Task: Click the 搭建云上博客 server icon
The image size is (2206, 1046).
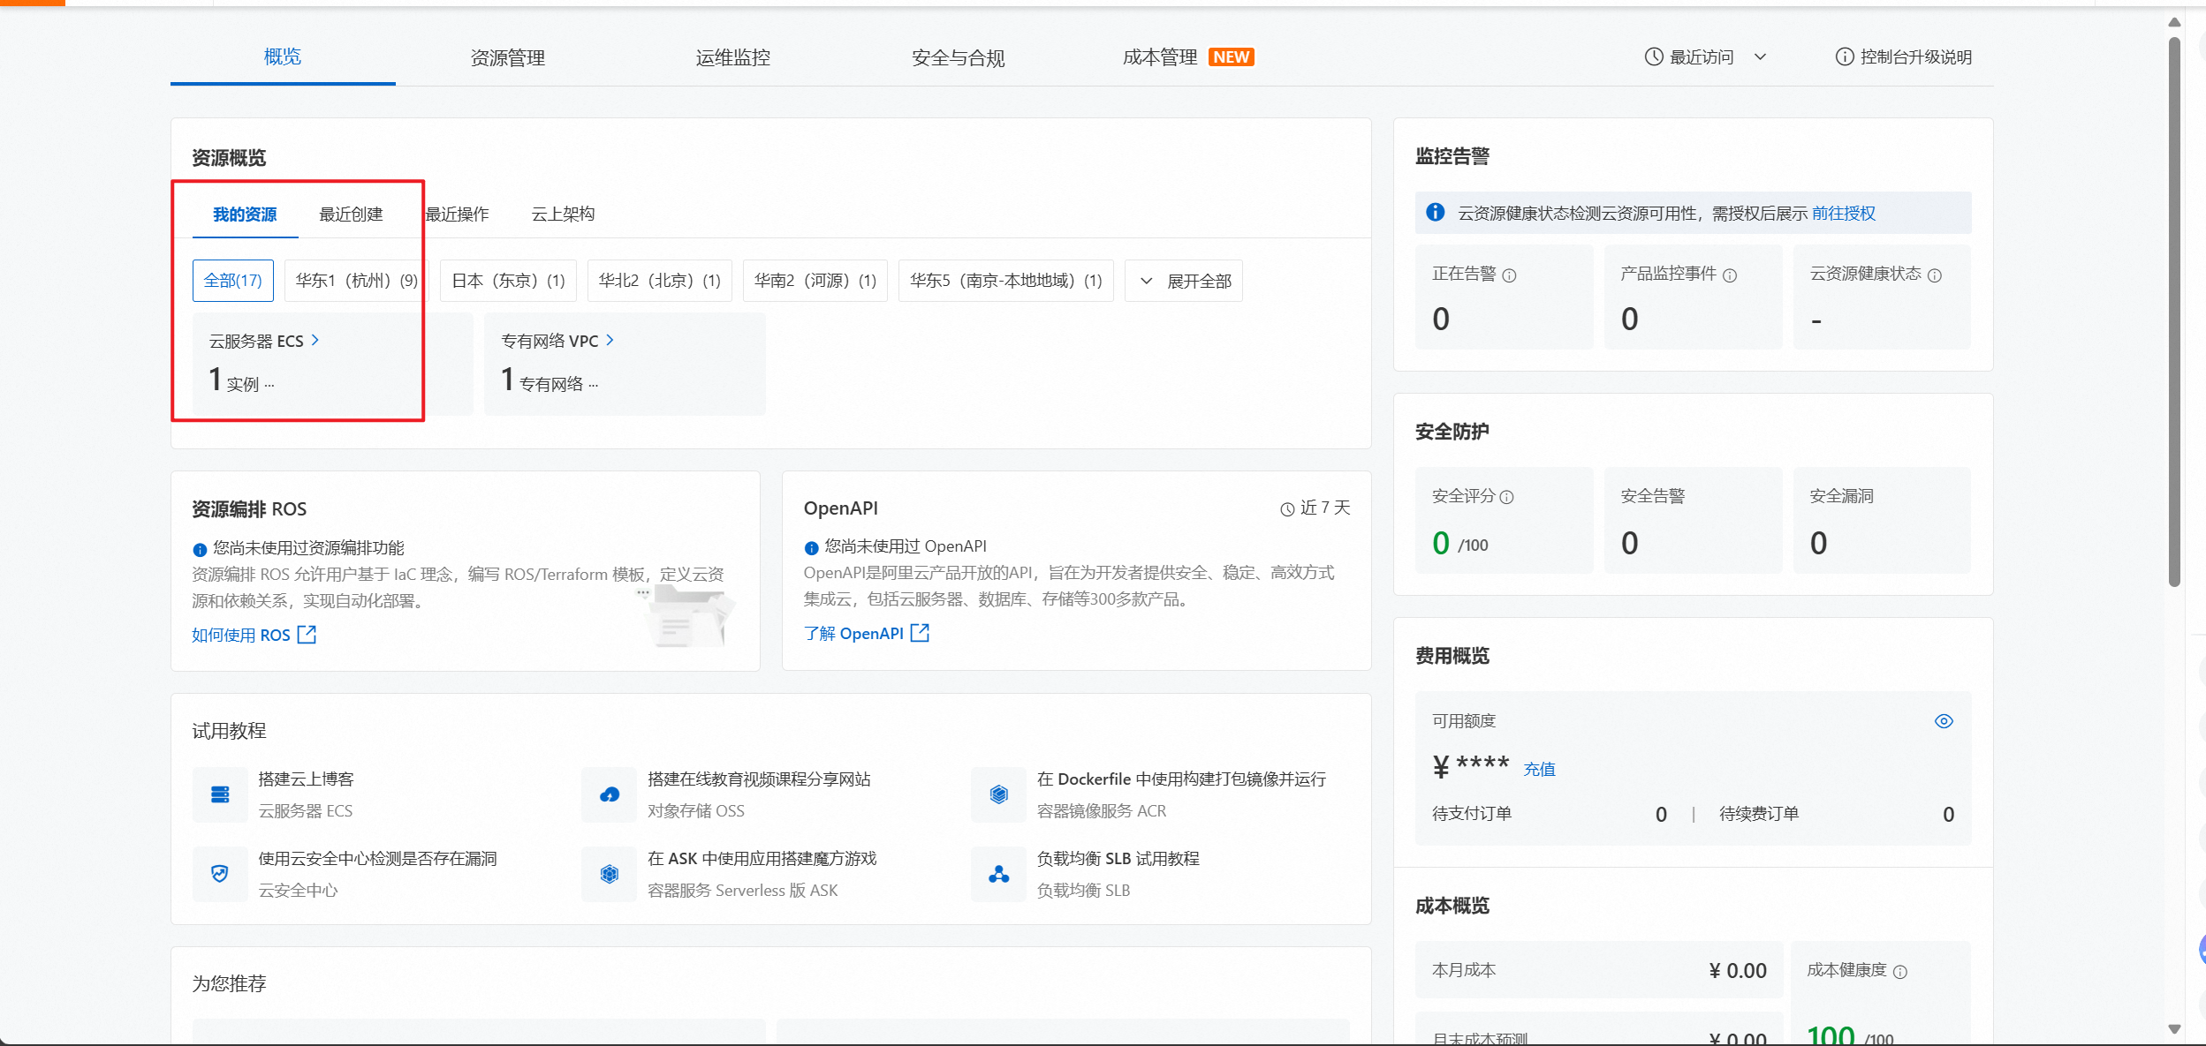Action: (x=220, y=794)
